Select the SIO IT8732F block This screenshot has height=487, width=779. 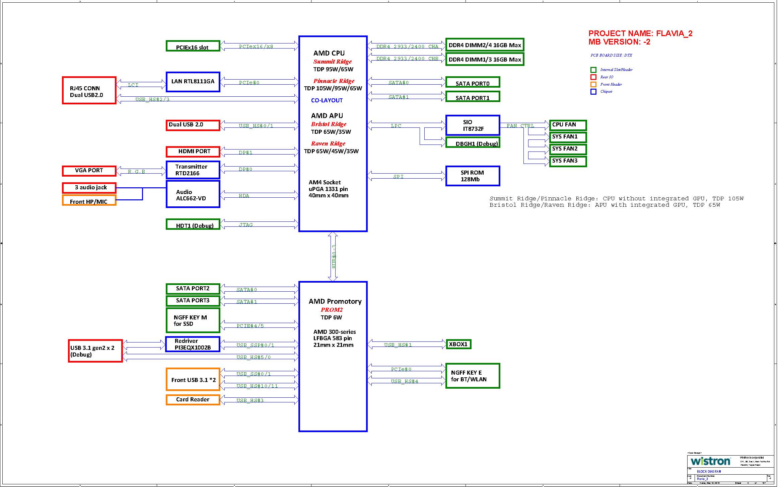473,125
